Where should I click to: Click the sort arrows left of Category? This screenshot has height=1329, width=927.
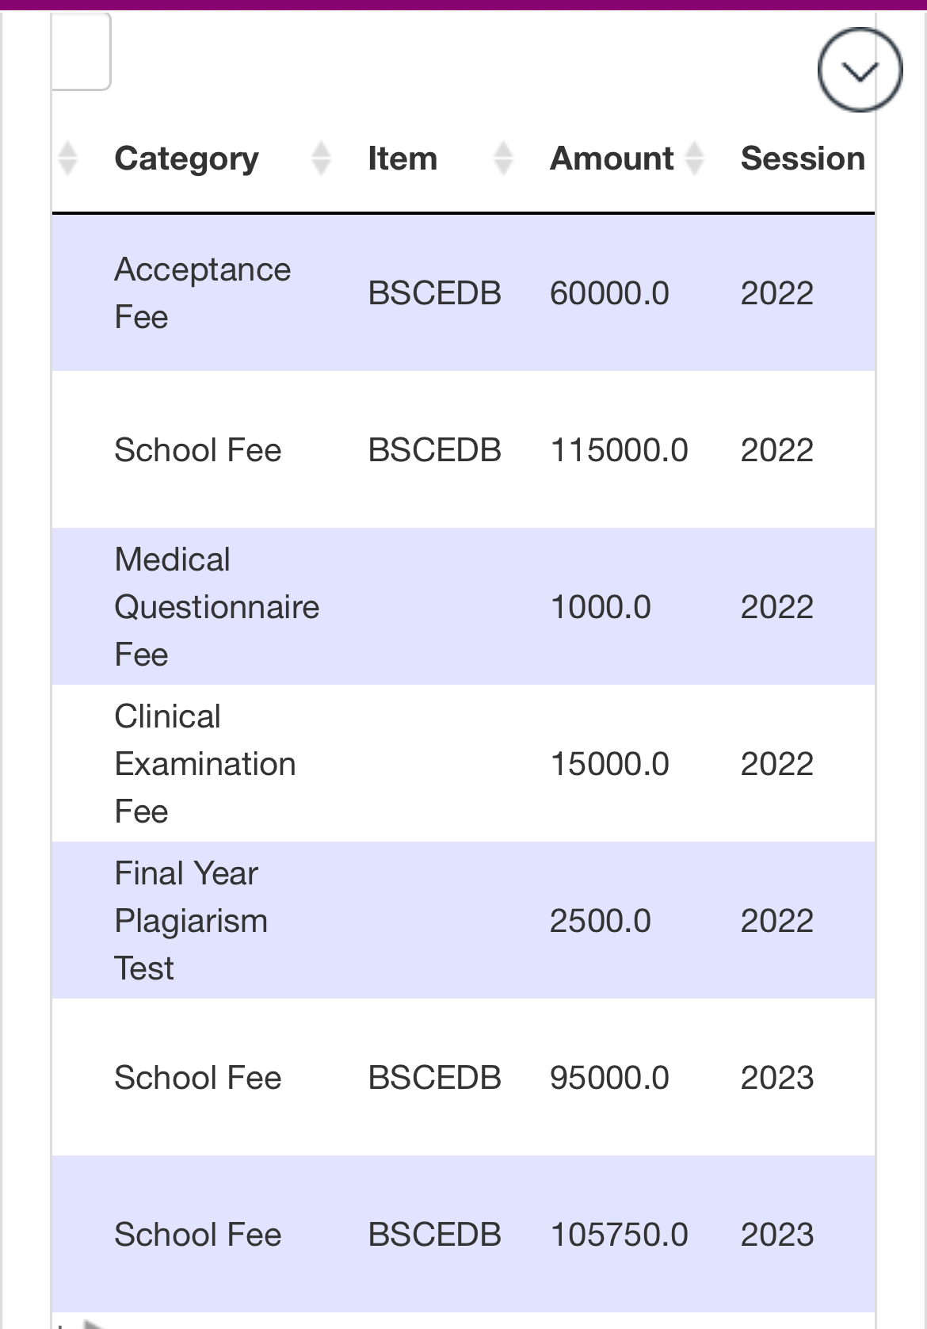68,158
